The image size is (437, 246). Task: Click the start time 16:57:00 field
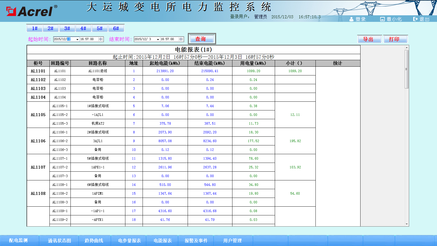(x=89, y=39)
